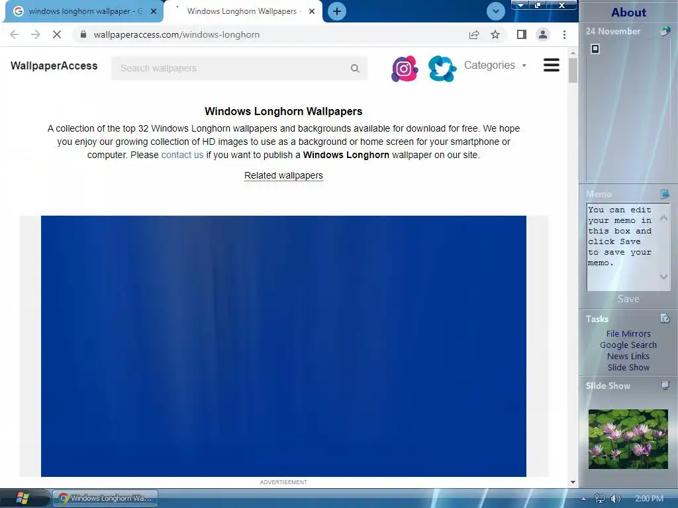This screenshot has width=678, height=508.
Task: Open the Google Search task
Action: pos(628,345)
